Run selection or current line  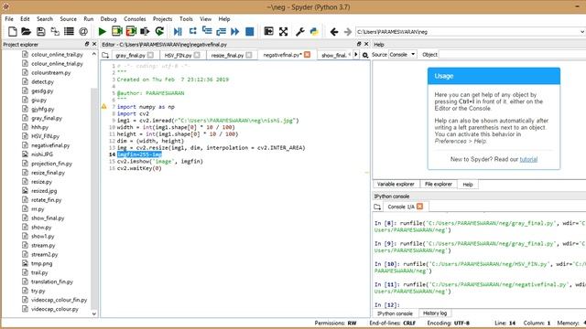click(145, 32)
